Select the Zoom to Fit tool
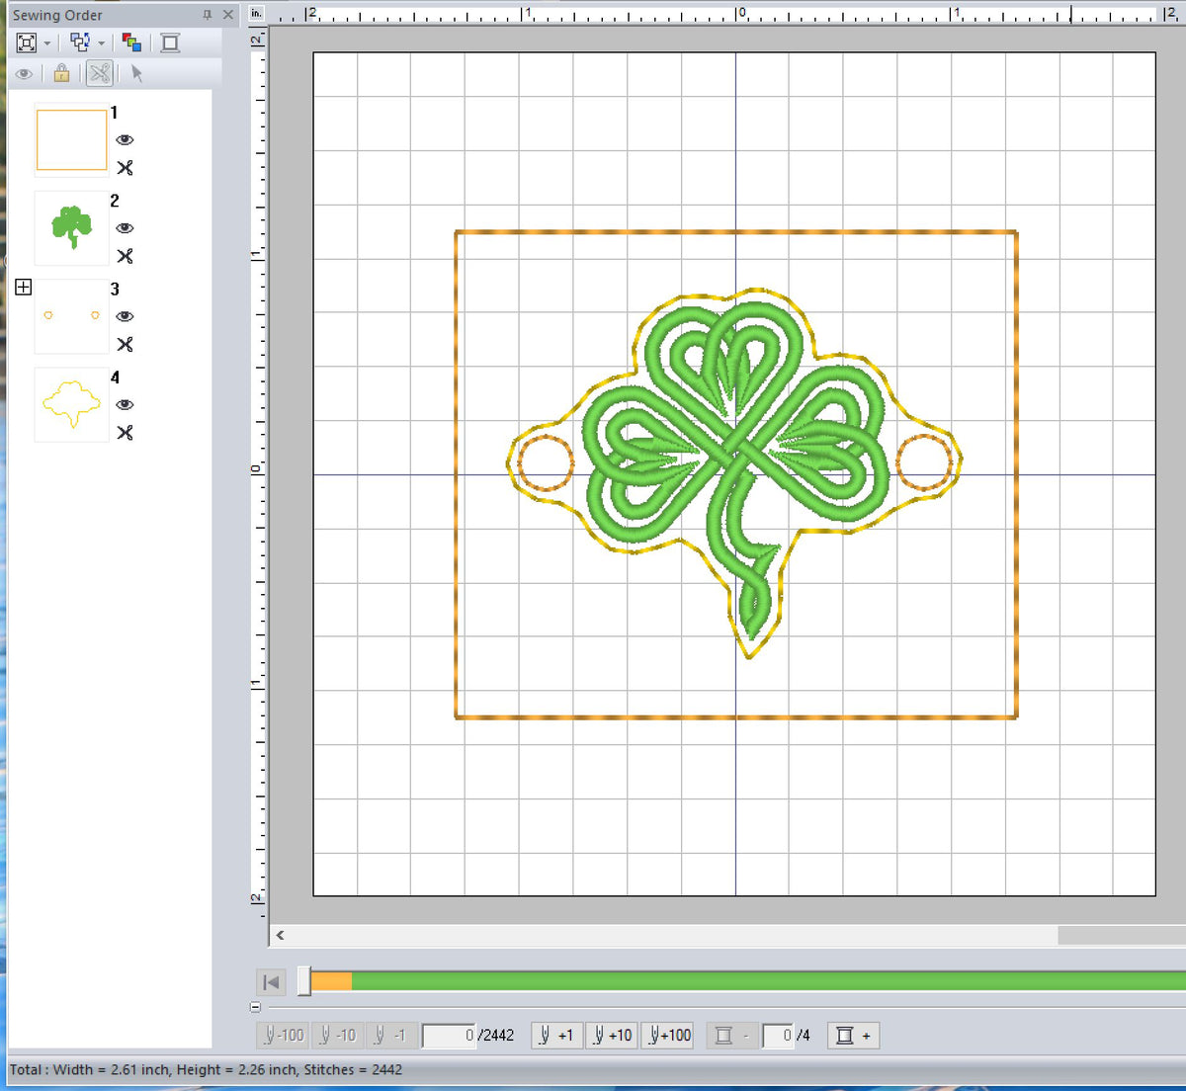1186x1091 pixels. coord(26,42)
